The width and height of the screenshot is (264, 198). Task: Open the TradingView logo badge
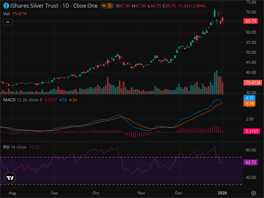[10, 178]
